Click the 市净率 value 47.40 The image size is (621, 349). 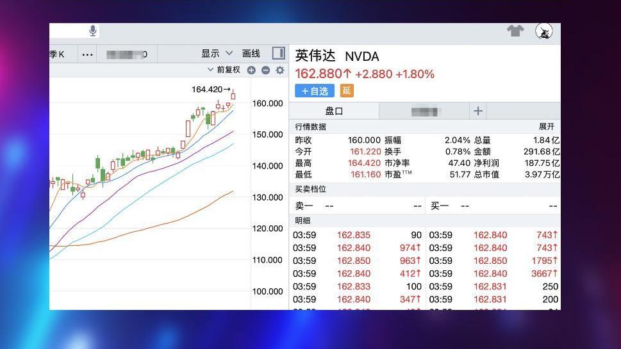coord(459,163)
